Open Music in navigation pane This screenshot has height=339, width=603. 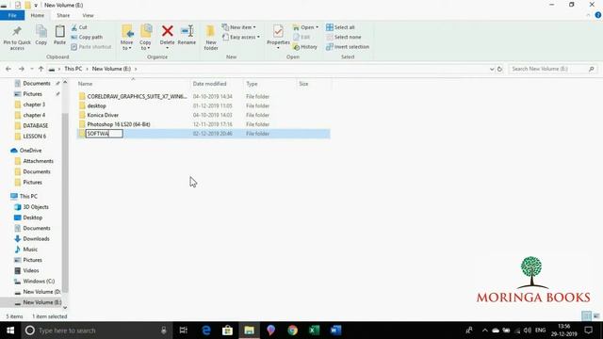click(30, 250)
